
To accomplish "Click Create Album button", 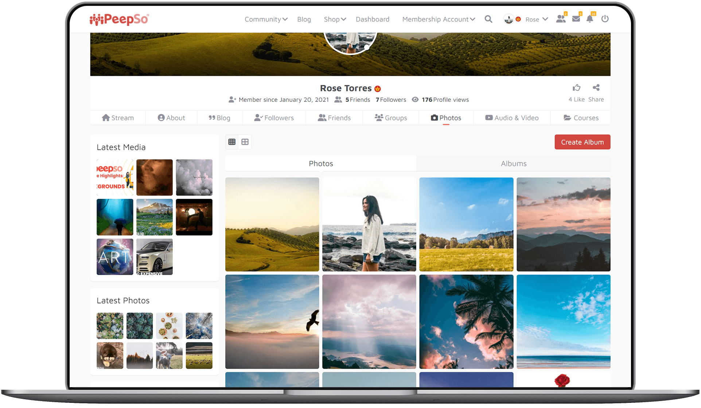I will click(x=583, y=142).
